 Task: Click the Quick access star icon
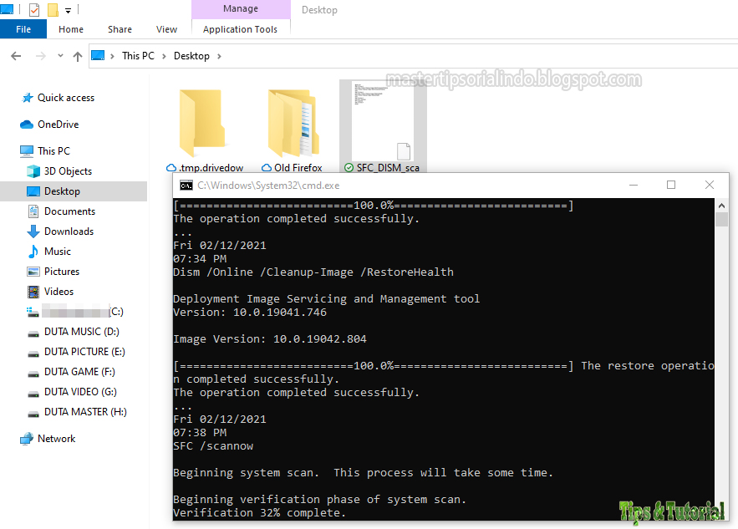pyautogui.click(x=26, y=97)
